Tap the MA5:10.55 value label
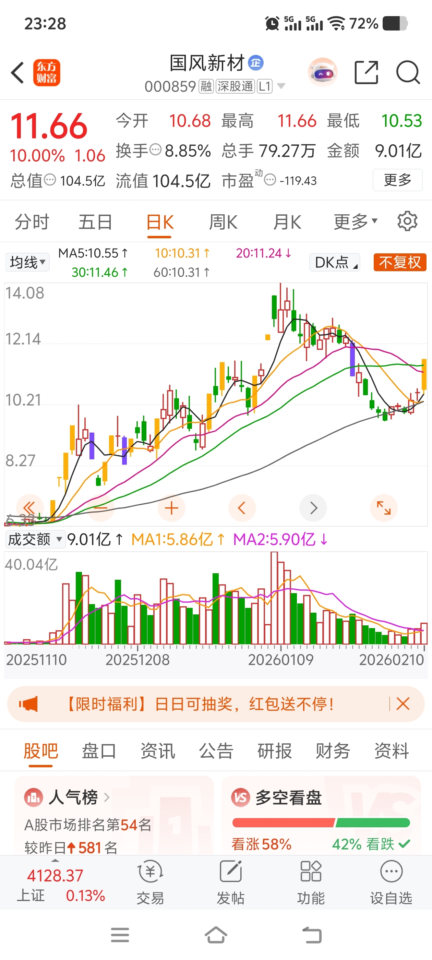432x960 pixels. click(x=93, y=253)
